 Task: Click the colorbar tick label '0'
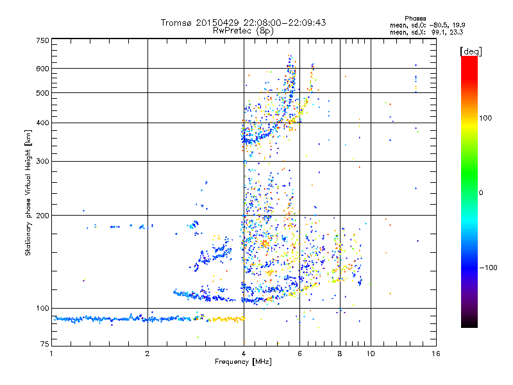coord(481,193)
